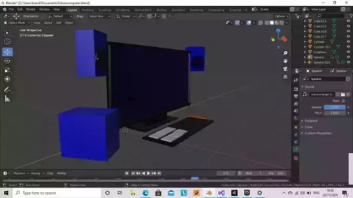Screen dimensions: 353x198
Task: Open the sound file browser folder icon
Action: pos(343,94)
